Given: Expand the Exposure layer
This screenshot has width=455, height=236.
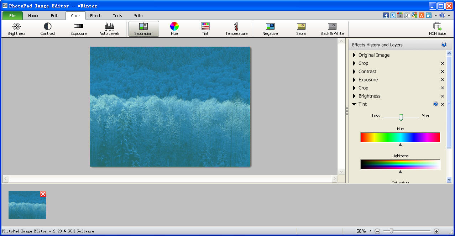Looking at the screenshot, I should (x=354, y=80).
